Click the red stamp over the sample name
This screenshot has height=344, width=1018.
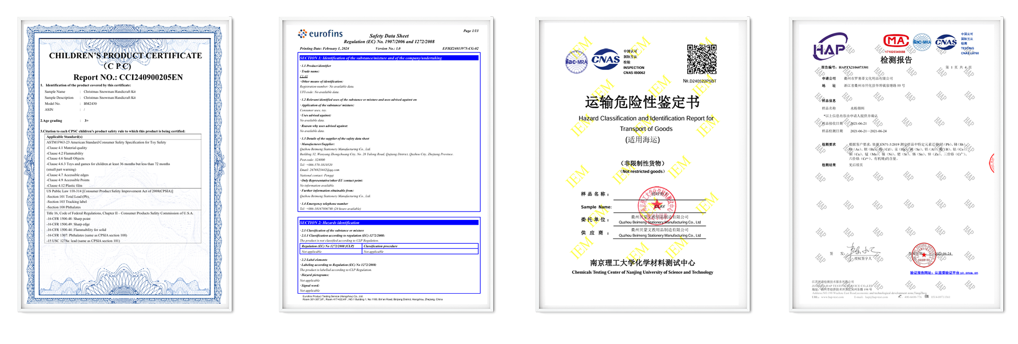coord(656,205)
